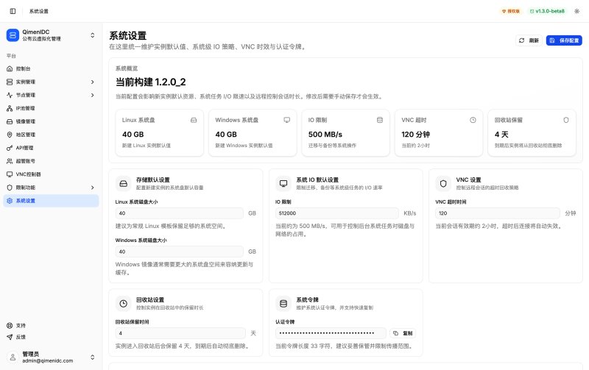
Task: Click the 4 天 value
Action: click(501, 135)
